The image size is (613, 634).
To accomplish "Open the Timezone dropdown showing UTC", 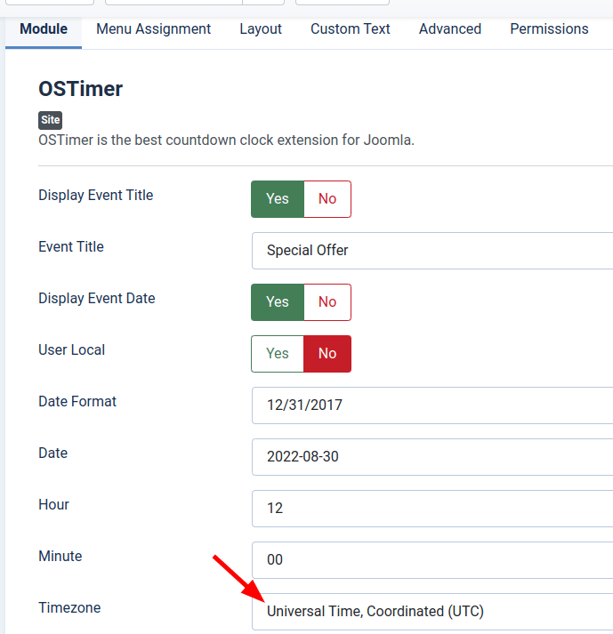I will click(432, 612).
